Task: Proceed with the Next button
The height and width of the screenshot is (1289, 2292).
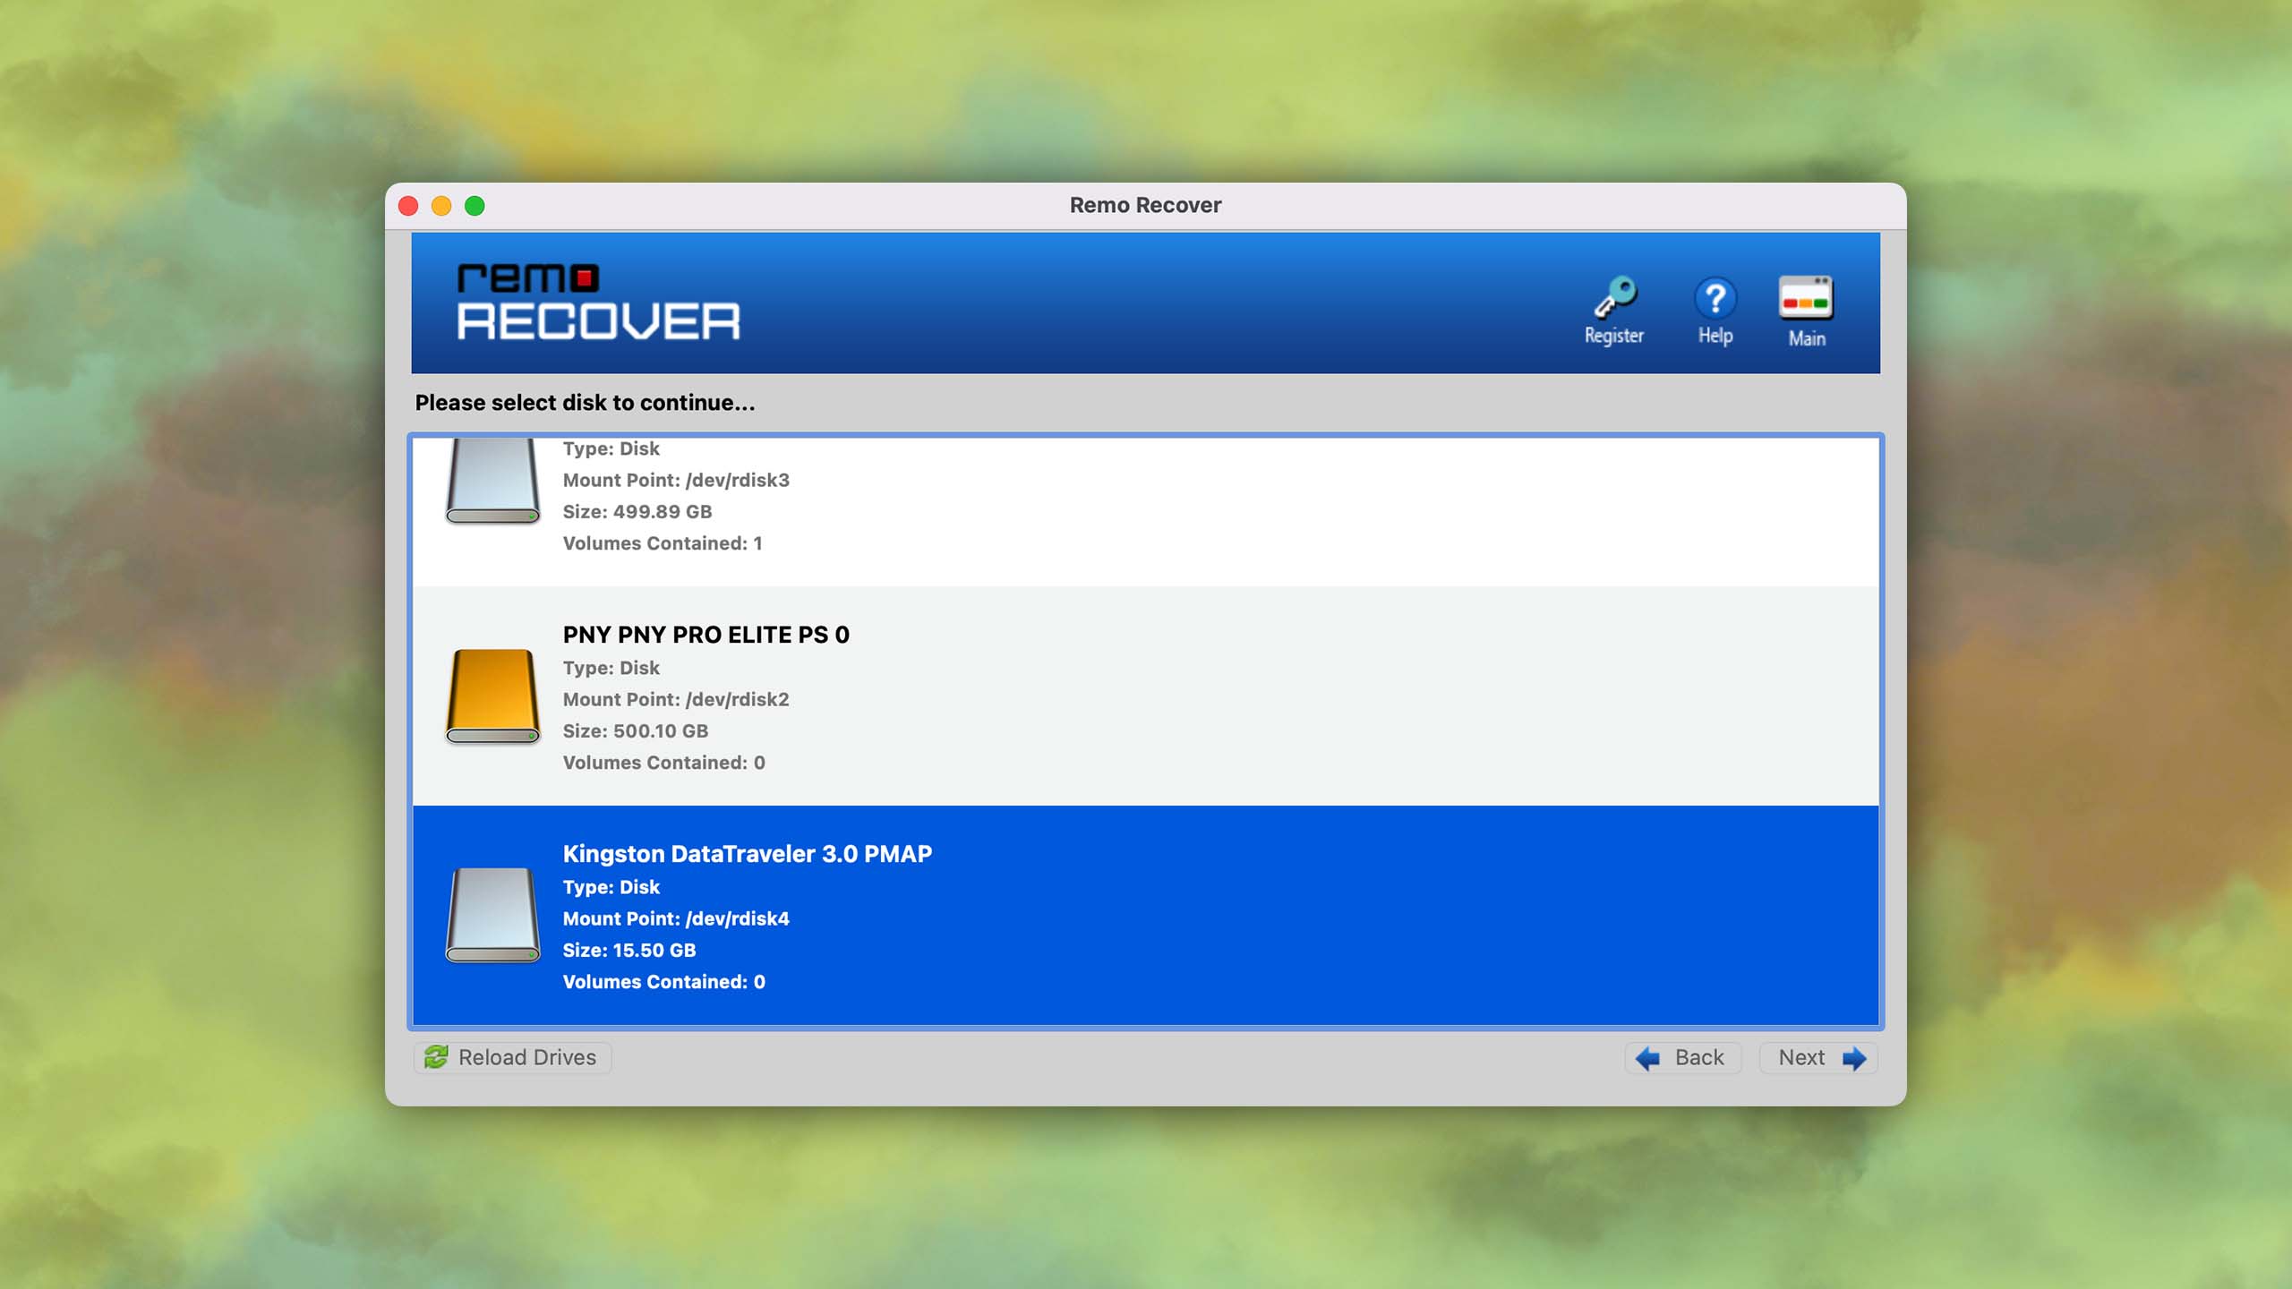Action: pos(1818,1057)
